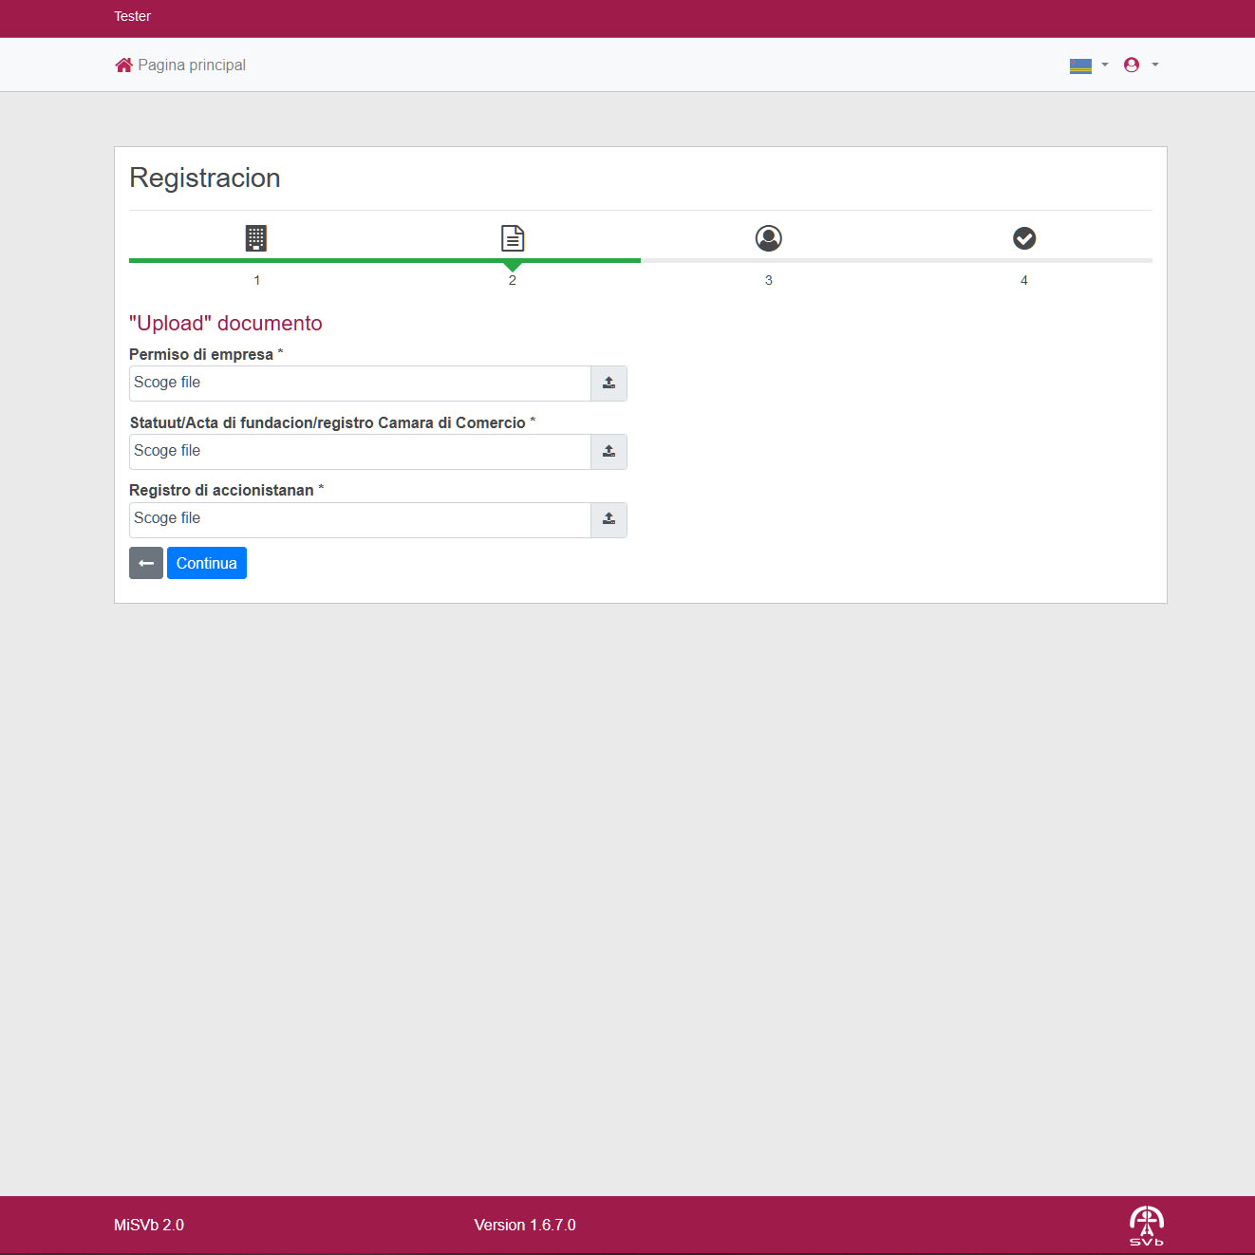This screenshot has height=1255, width=1255.
Task: Click the home icon in navbar
Action: (123, 66)
